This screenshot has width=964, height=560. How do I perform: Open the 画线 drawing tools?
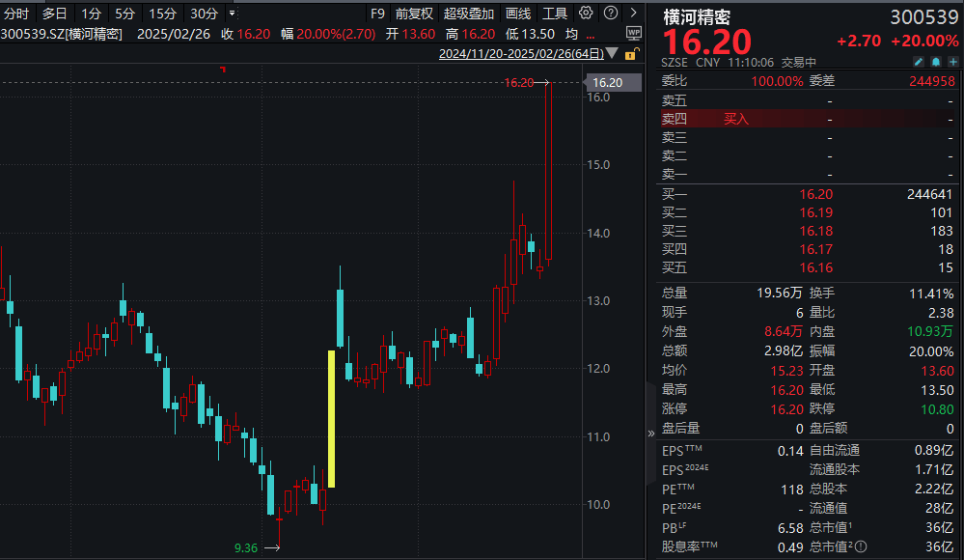517,14
